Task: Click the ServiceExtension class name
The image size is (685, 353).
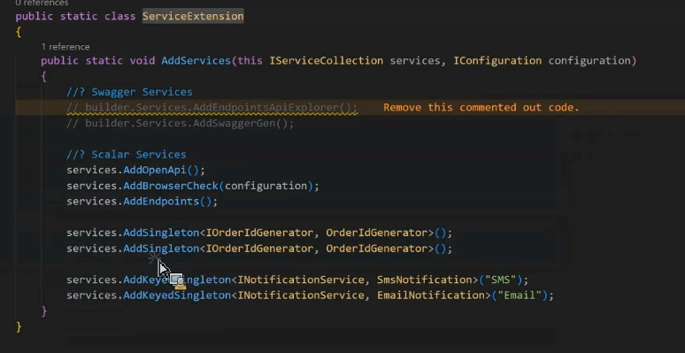Action: pos(193,17)
